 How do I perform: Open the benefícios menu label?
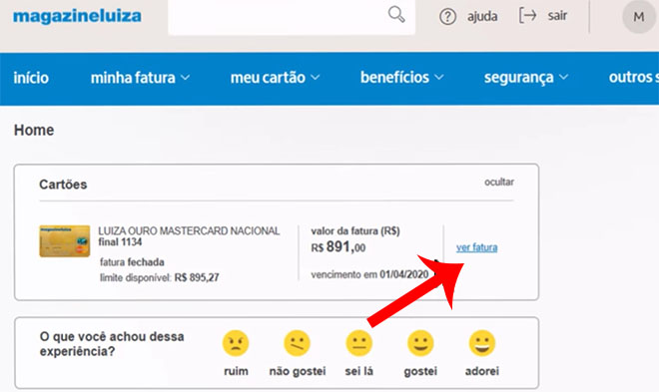click(394, 77)
